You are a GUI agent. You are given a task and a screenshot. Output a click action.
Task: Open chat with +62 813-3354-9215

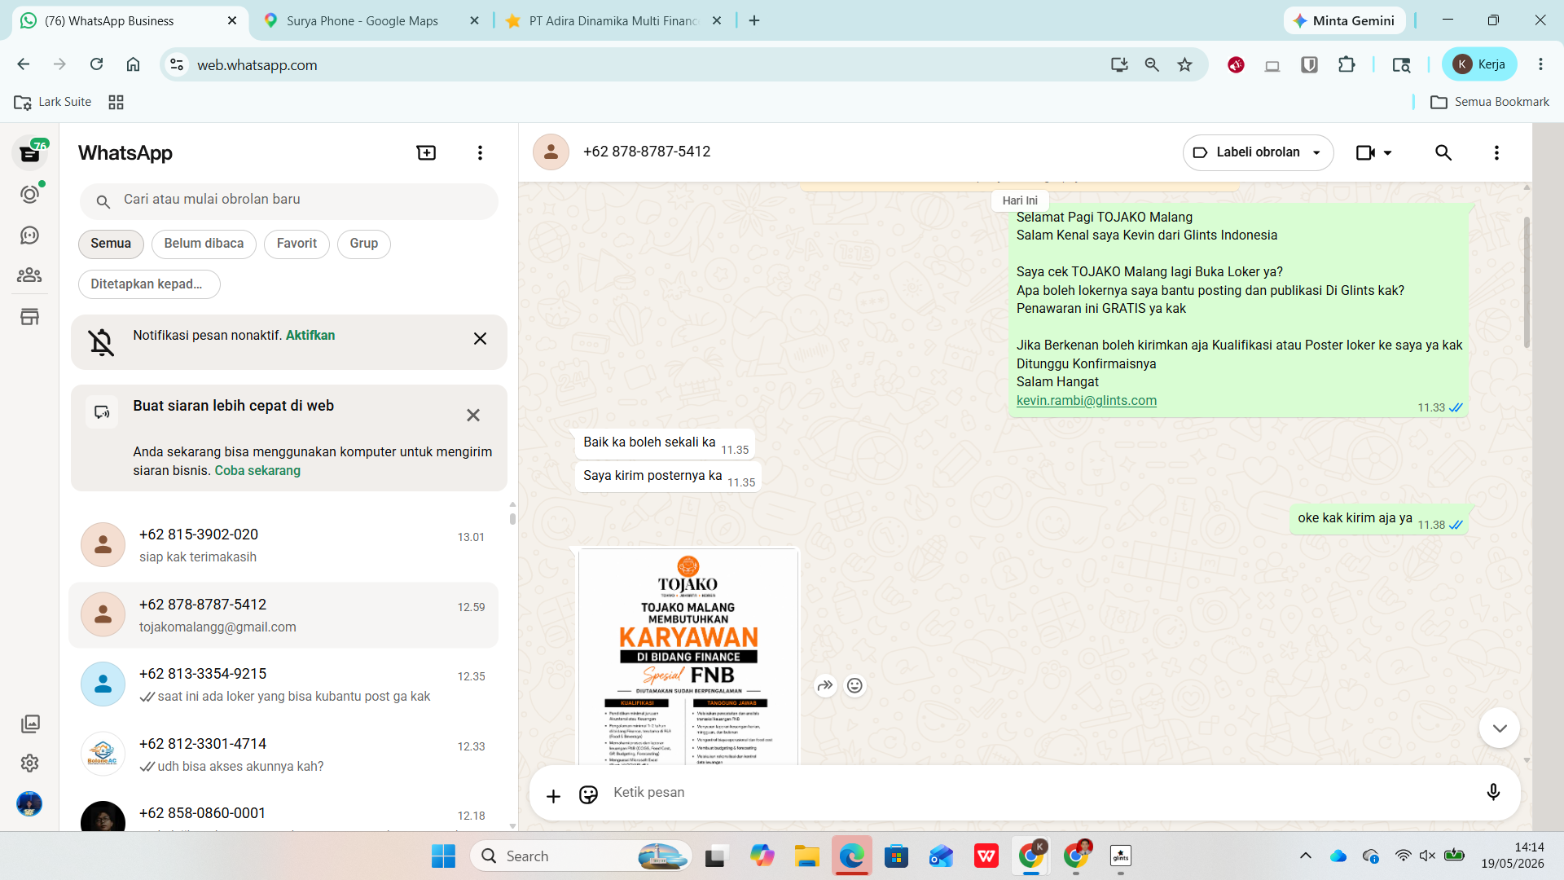coord(283,684)
